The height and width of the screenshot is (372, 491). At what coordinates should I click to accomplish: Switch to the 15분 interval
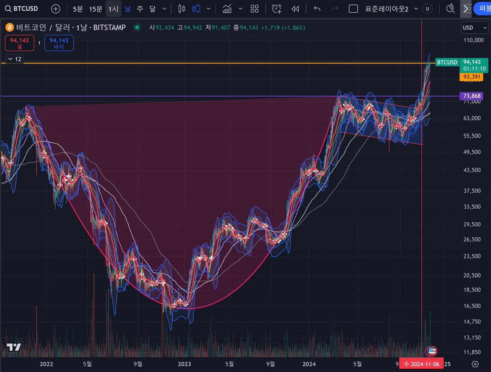pos(96,9)
